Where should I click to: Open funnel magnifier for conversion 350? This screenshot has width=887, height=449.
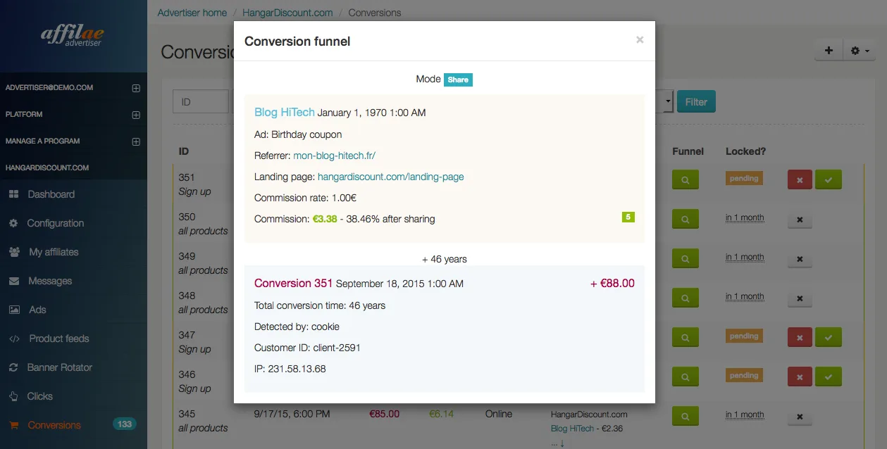pyautogui.click(x=686, y=220)
